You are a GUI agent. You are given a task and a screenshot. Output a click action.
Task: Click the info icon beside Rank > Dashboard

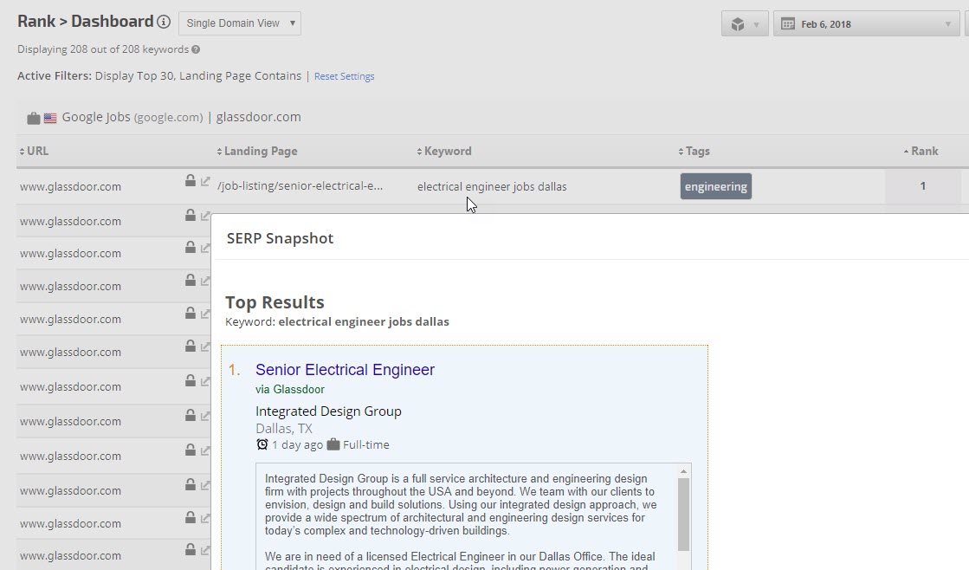[164, 23]
